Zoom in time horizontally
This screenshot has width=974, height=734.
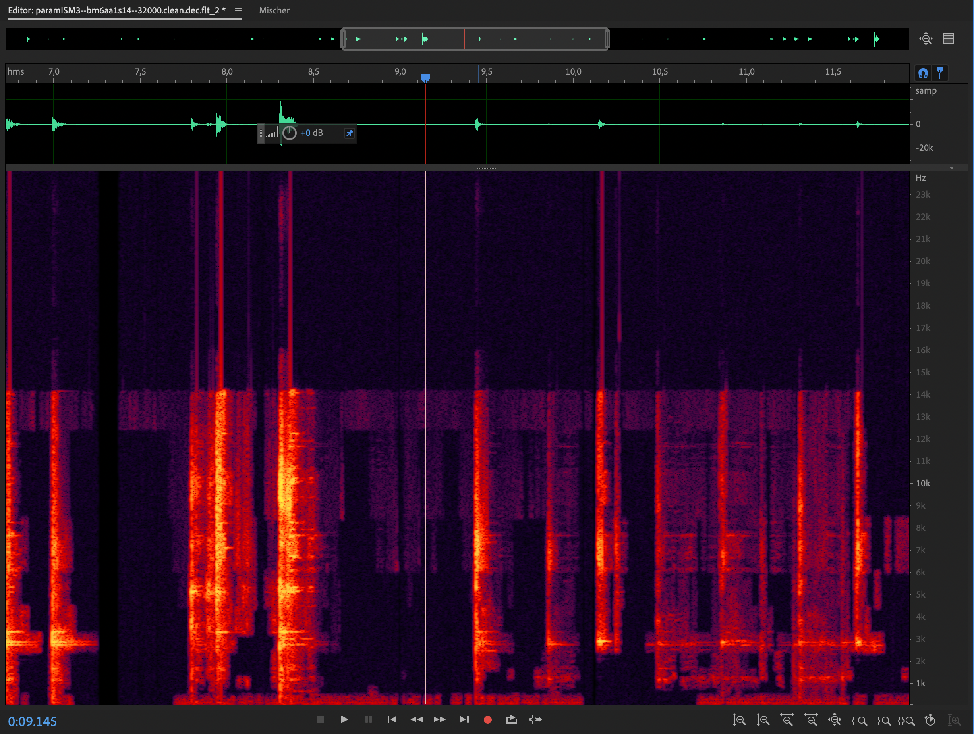(787, 720)
